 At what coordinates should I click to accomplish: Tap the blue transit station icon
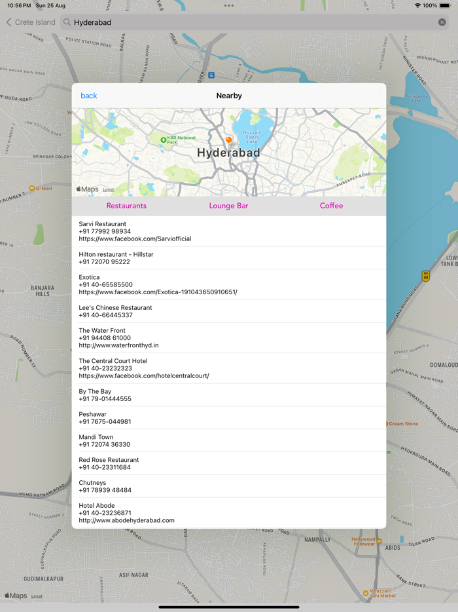tap(211, 75)
